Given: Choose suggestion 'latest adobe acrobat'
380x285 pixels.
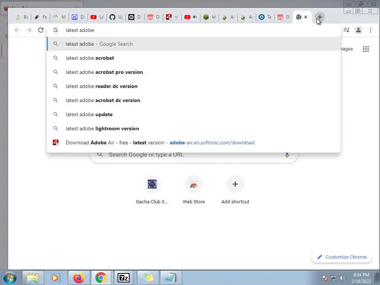Looking at the screenshot, I should point(194,58).
